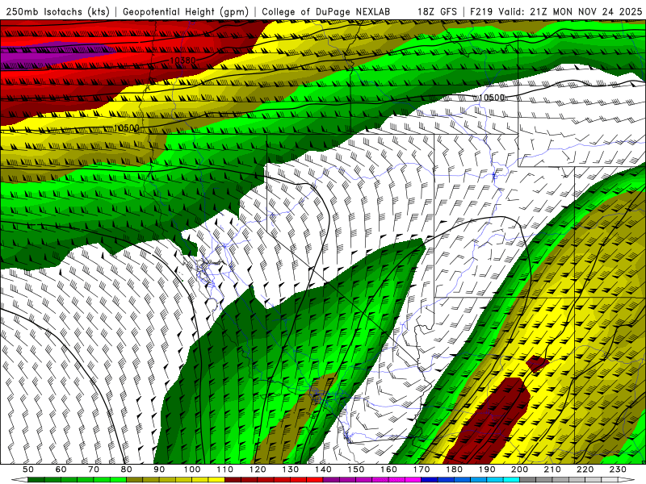The height and width of the screenshot is (484, 646).
Task: Click the '210' value on the color scale
Action: pos(552,469)
